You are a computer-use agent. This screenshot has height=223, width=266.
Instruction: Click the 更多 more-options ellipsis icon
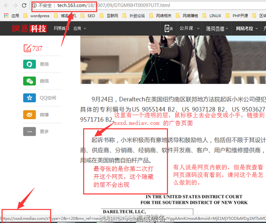tap(30, 131)
